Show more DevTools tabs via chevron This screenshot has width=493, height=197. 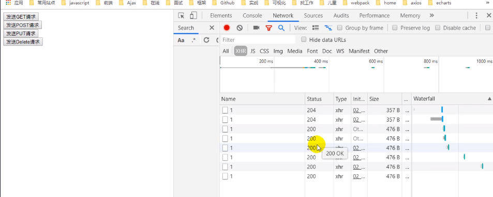point(431,16)
